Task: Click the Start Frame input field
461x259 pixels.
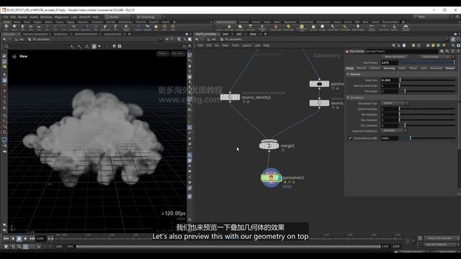Action: [390, 63]
